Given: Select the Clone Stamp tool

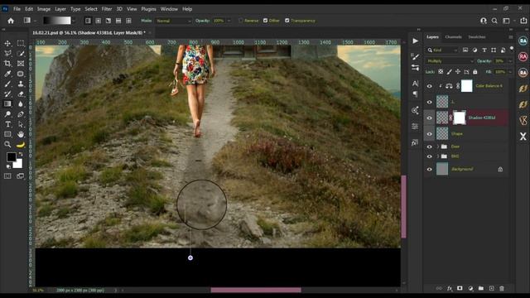Looking at the screenshot, I should coord(21,84).
